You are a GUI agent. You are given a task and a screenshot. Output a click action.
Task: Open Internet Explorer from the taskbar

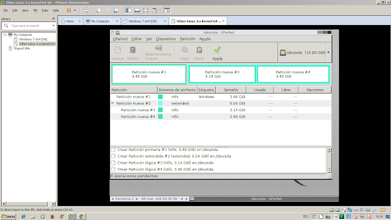[23, 216]
